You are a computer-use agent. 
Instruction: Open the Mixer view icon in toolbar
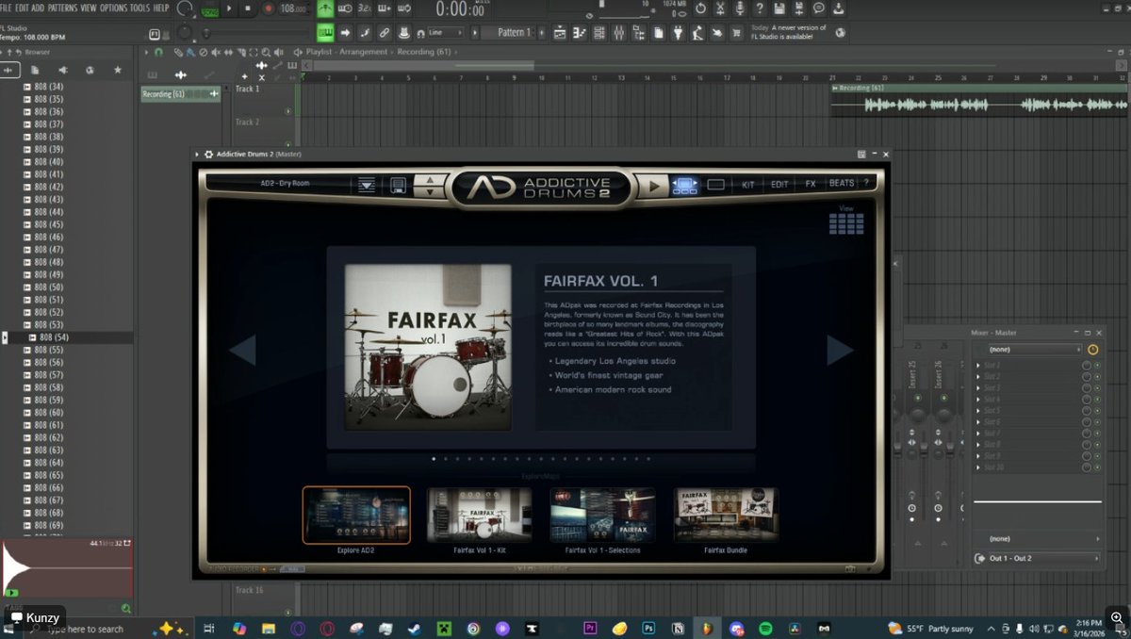point(618,32)
